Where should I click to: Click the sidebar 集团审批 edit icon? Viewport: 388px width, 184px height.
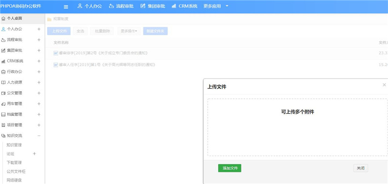(x=3, y=50)
